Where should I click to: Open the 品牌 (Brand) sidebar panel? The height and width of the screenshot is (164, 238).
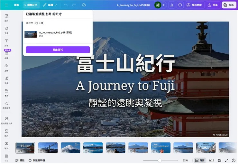pyautogui.click(x=6, y=56)
